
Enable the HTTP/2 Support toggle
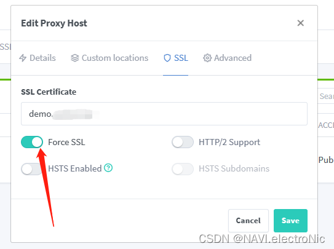(183, 142)
